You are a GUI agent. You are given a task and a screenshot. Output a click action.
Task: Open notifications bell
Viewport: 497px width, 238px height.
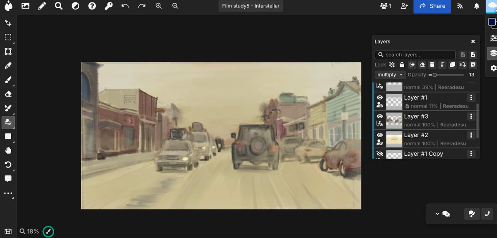click(477, 6)
